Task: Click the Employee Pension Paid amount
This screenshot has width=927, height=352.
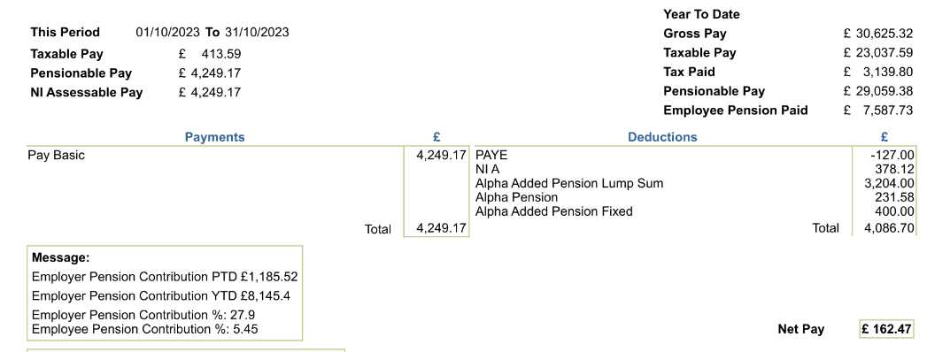Action: point(878,111)
